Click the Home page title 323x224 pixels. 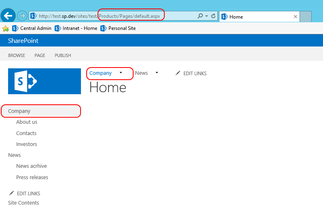point(108,87)
